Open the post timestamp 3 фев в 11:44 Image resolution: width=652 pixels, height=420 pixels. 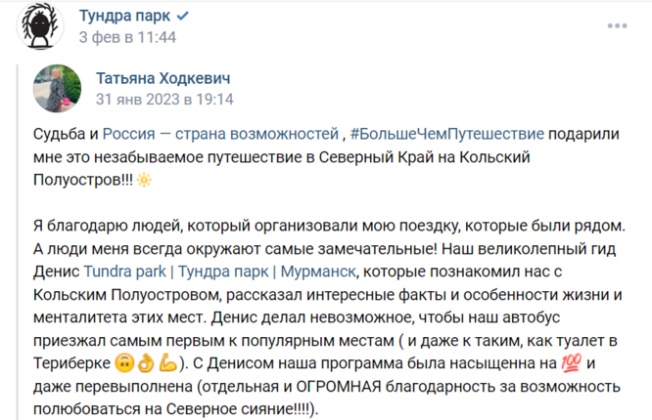(127, 37)
